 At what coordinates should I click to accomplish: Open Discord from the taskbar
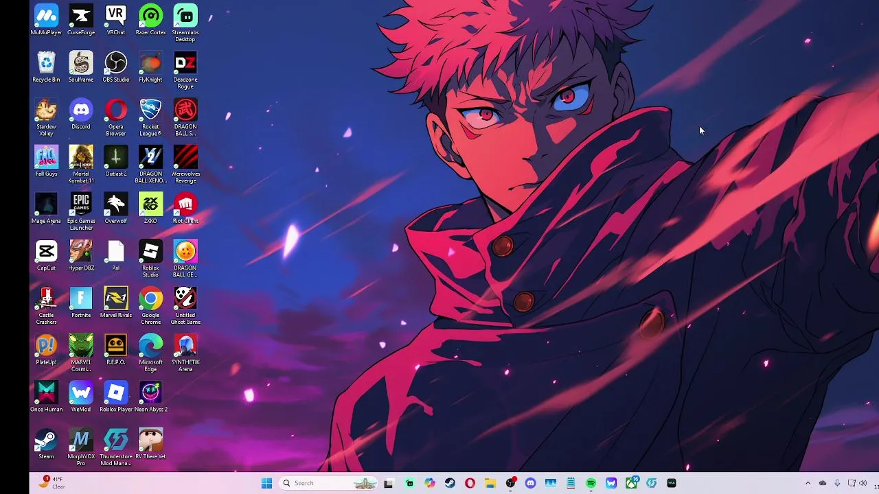[530, 483]
